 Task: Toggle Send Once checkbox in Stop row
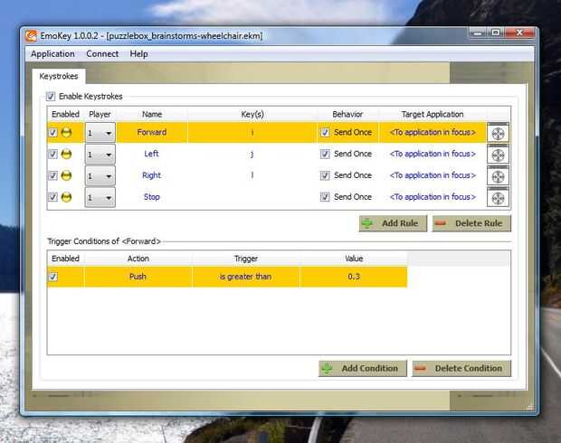click(325, 197)
